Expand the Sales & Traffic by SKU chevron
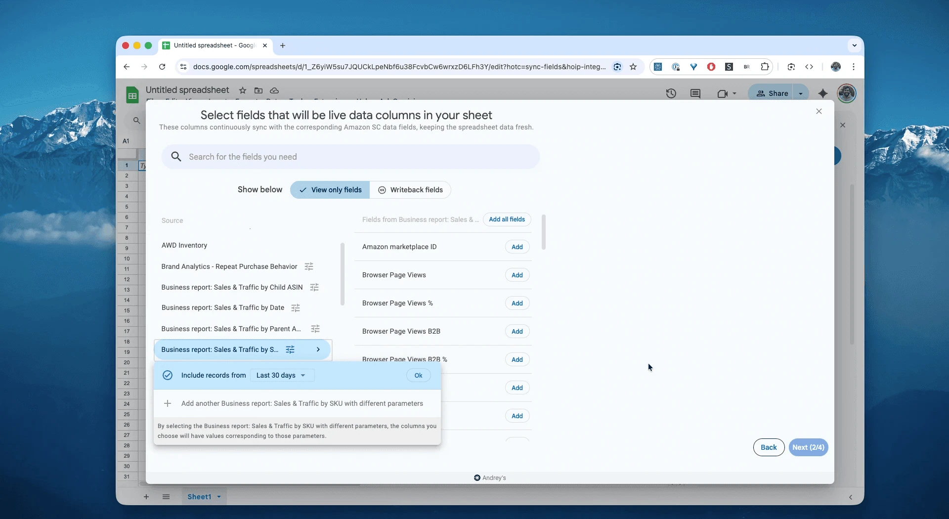The image size is (949, 519). (318, 350)
